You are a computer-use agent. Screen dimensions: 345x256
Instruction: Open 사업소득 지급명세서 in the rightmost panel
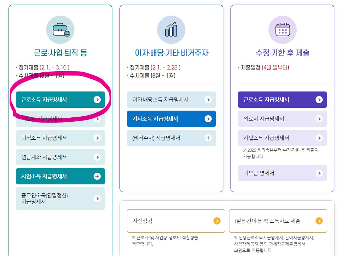click(x=282, y=138)
